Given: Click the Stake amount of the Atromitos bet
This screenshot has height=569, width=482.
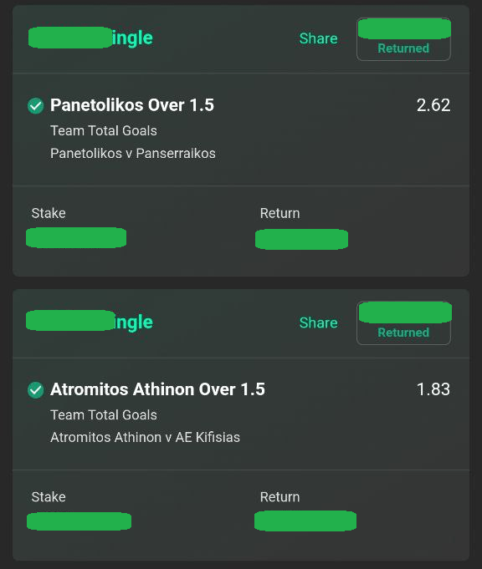Looking at the screenshot, I should 79,521.
